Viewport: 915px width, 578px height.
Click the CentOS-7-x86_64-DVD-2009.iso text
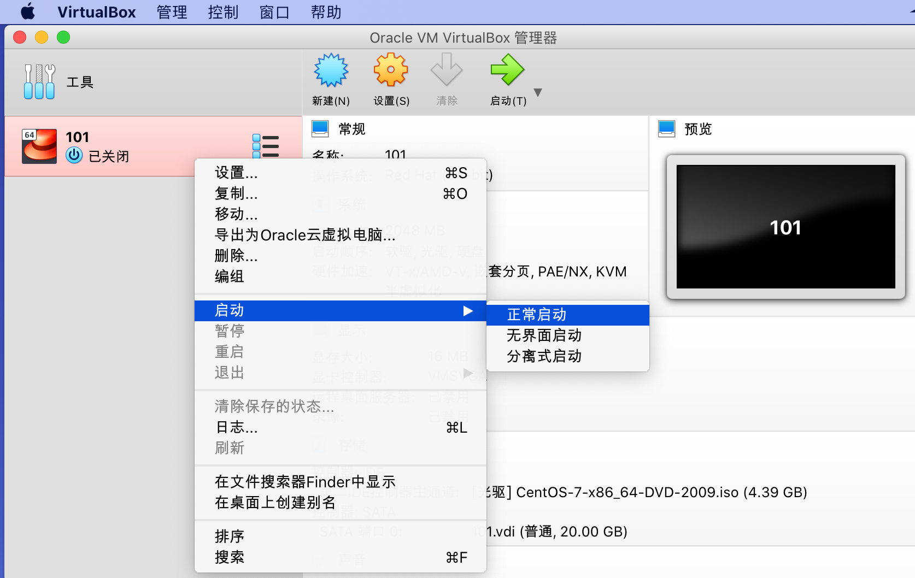click(x=627, y=492)
